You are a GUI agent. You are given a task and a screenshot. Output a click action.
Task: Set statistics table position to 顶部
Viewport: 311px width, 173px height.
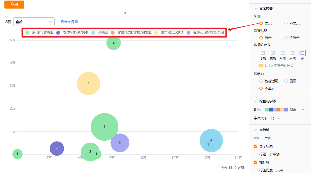click(262, 53)
